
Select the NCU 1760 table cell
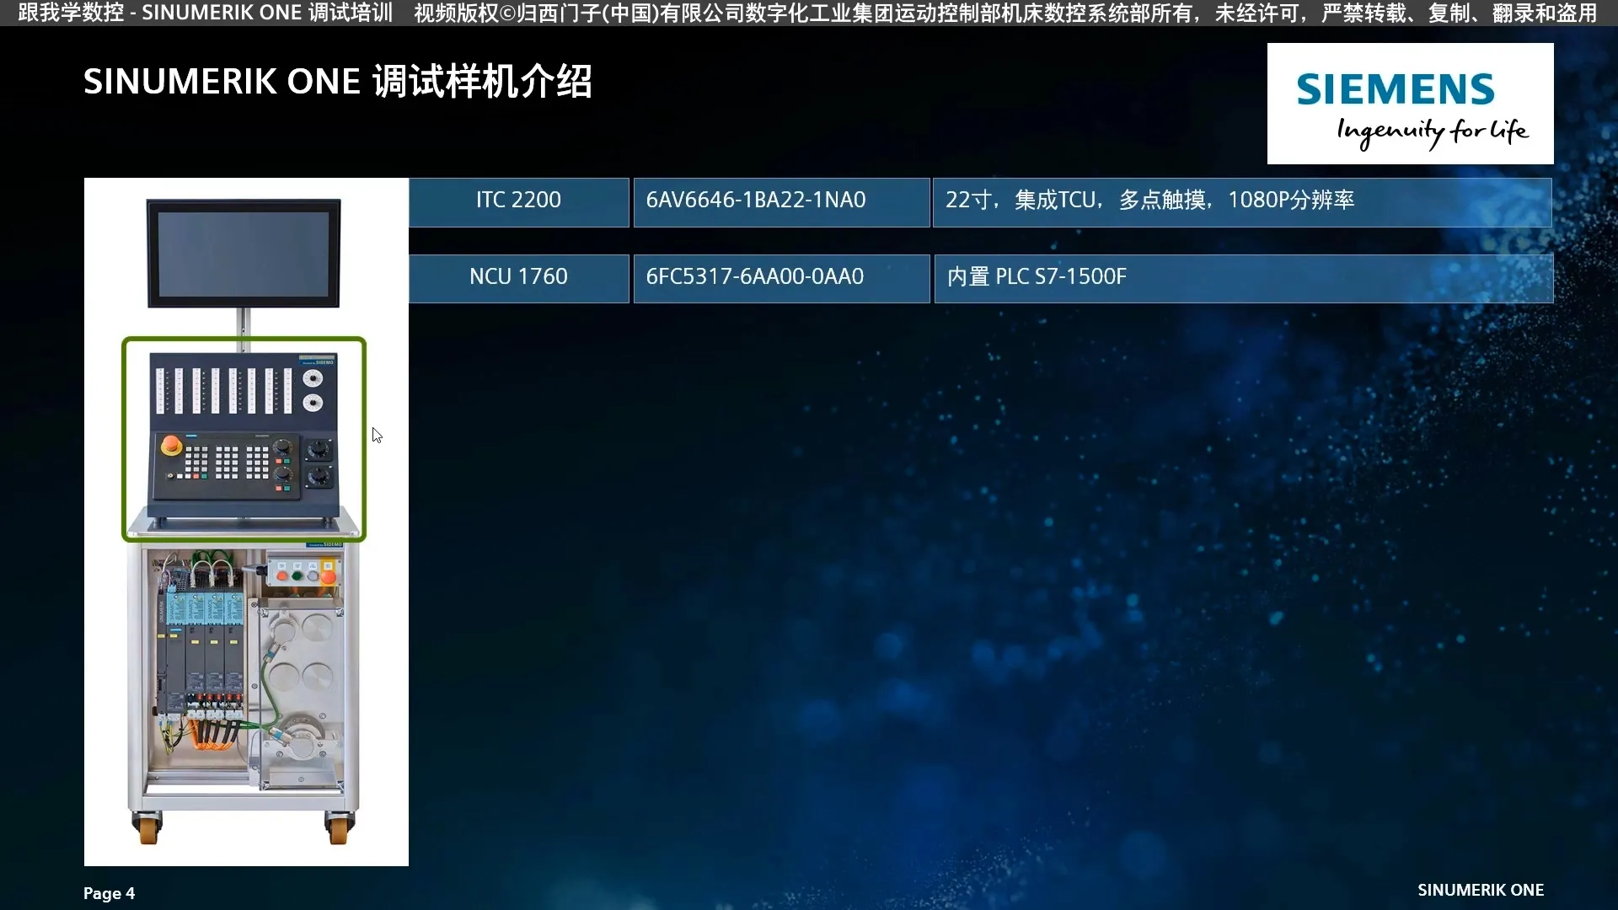[x=517, y=276]
